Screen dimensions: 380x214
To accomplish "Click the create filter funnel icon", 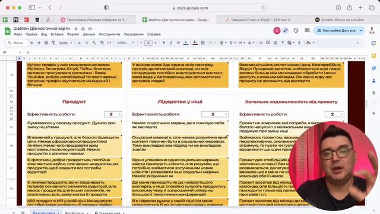I will (283, 43).
